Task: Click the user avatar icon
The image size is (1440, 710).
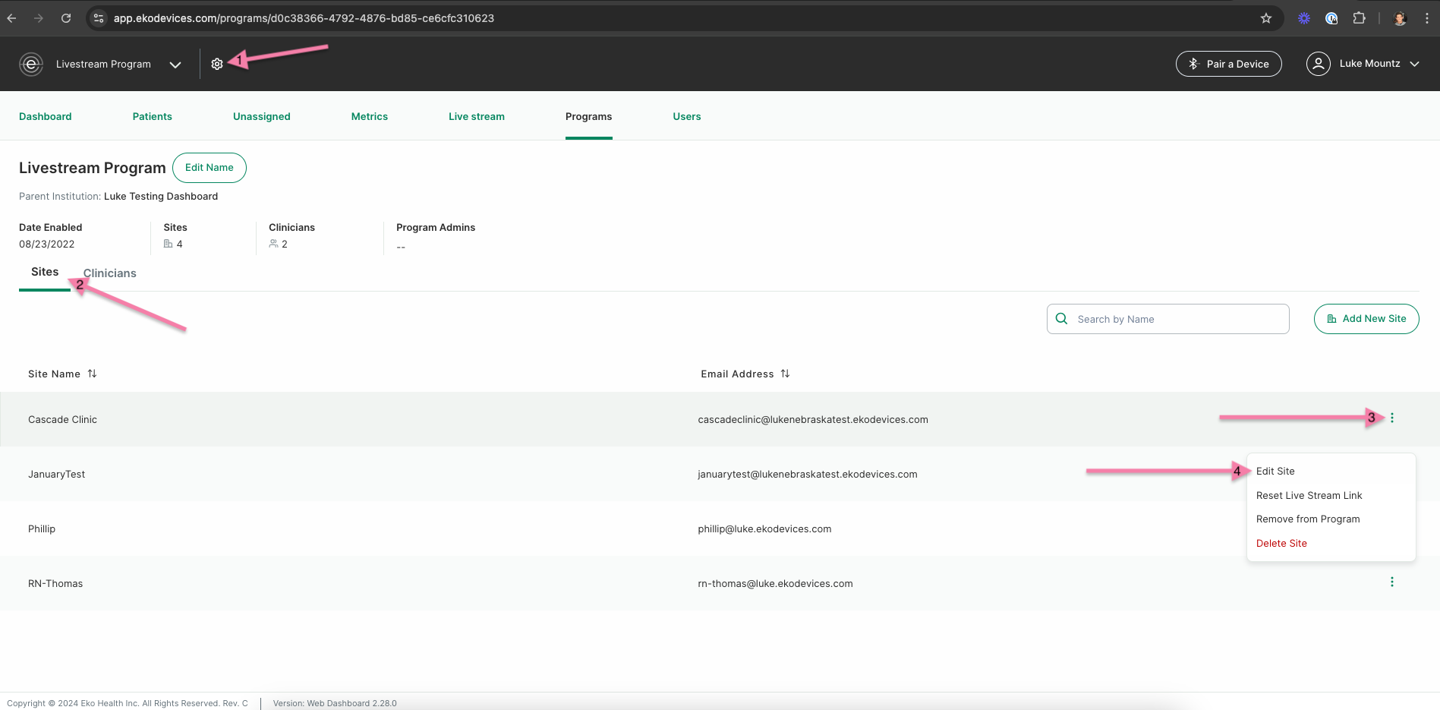Action: [x=1319, y=64]
